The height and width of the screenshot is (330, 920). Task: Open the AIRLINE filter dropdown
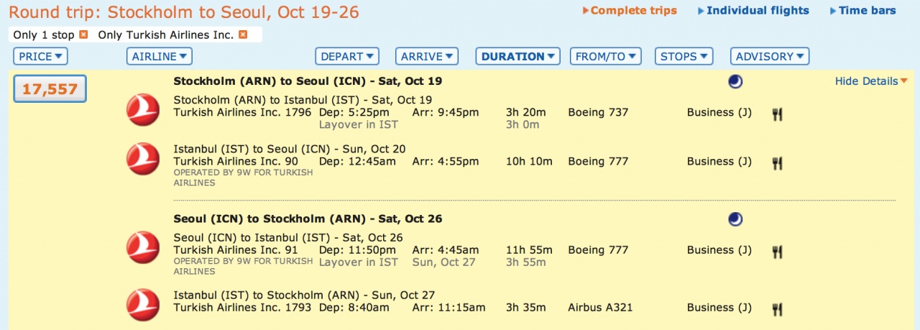click(x=160, y=56)
